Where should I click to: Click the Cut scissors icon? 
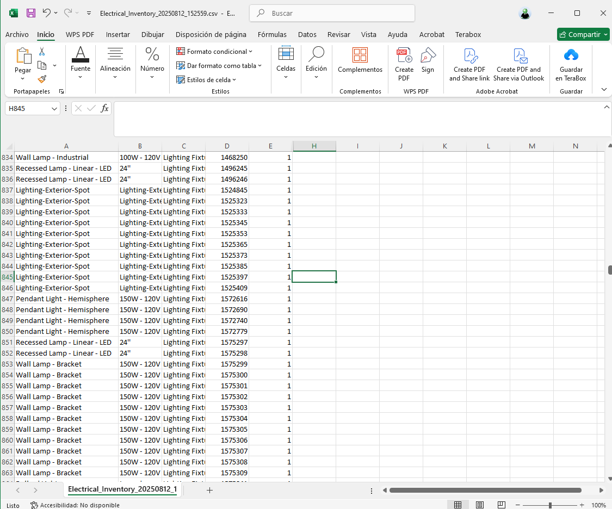(42, 52)
